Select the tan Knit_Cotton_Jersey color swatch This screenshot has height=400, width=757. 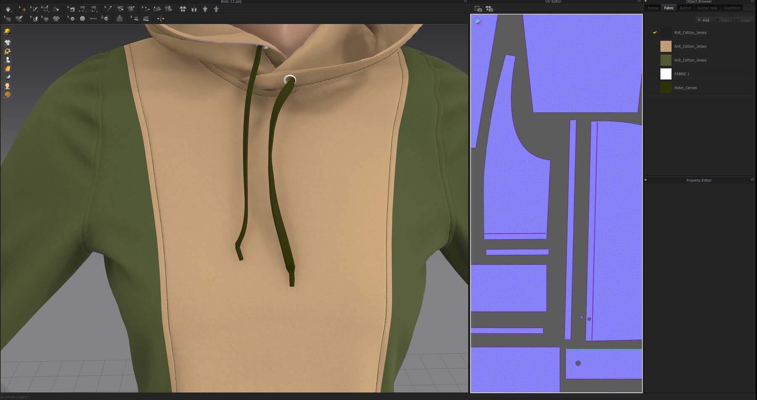click(666, 46)
